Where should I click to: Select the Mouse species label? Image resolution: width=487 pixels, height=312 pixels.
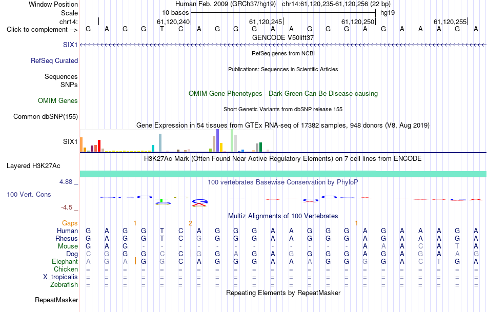(68, 246)
